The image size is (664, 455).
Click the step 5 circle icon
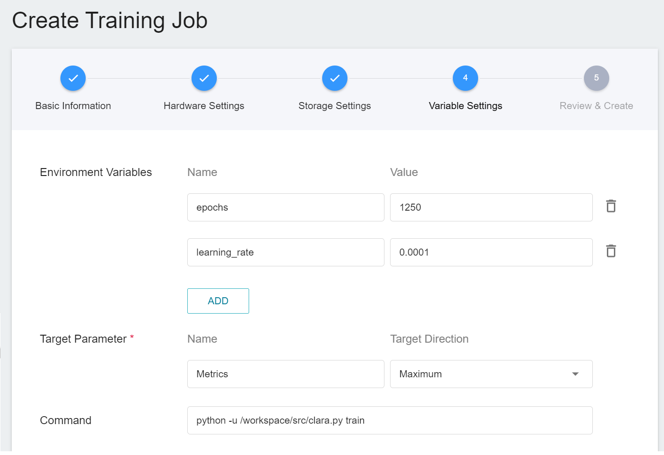pyautogui.click(x=596, y=78)
